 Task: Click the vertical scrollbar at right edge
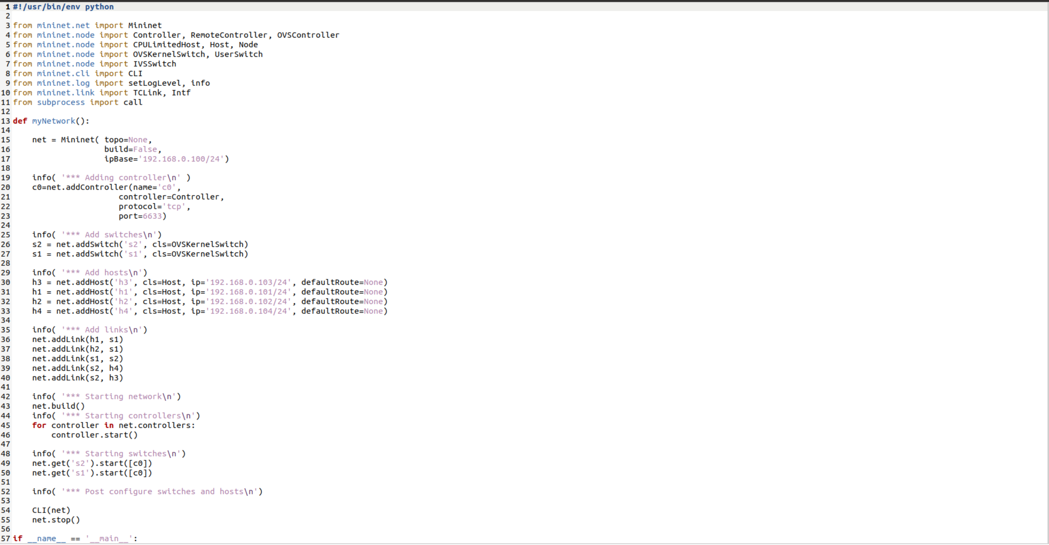coord(1048,273)
